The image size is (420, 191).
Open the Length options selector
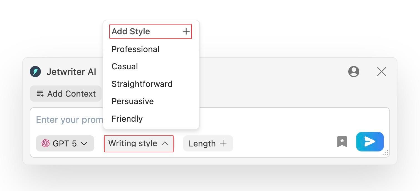point(208,143)
